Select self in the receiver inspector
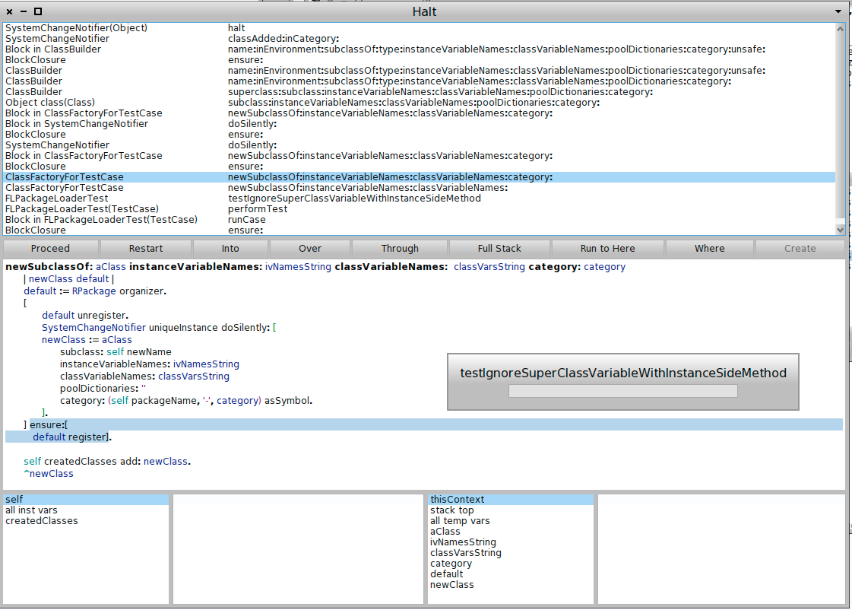 pyautogui.click(x=87, y=499)
